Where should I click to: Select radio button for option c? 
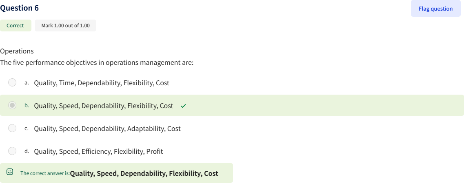point(12,129)
